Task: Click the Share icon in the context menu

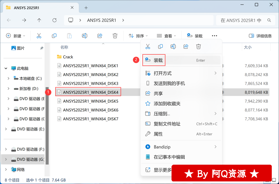Action: (186, 47)
